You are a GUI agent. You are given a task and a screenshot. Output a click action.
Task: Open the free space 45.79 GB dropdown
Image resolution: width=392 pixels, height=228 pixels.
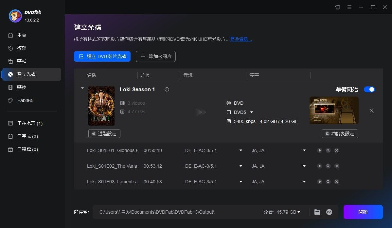click(x=299, y=212)
